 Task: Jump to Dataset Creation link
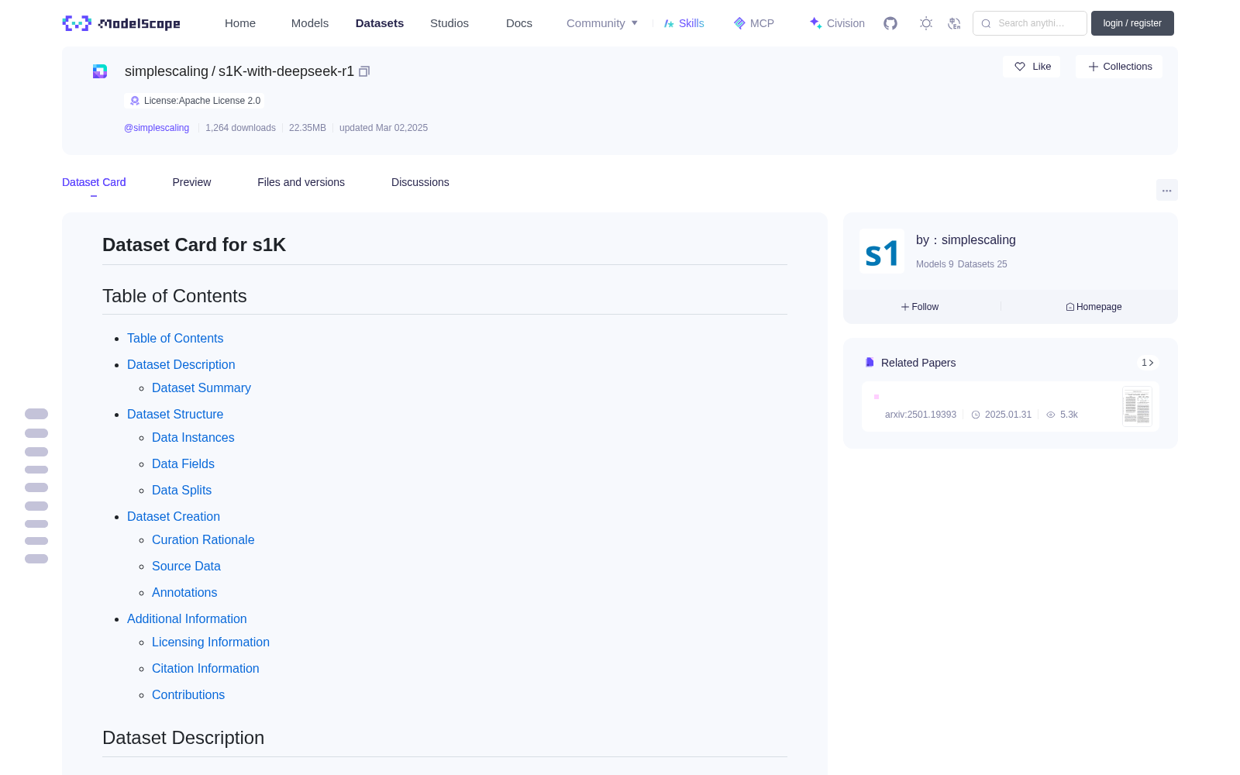174,517
